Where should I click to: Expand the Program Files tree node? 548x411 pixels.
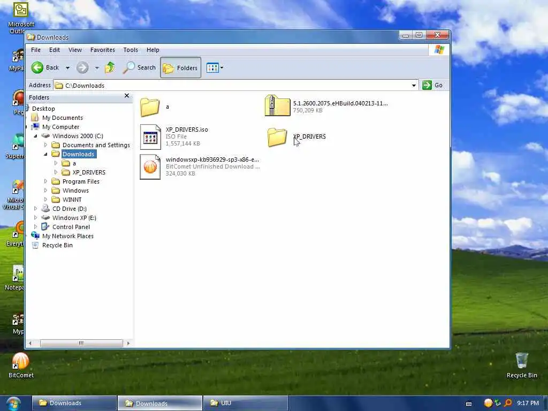45,181
